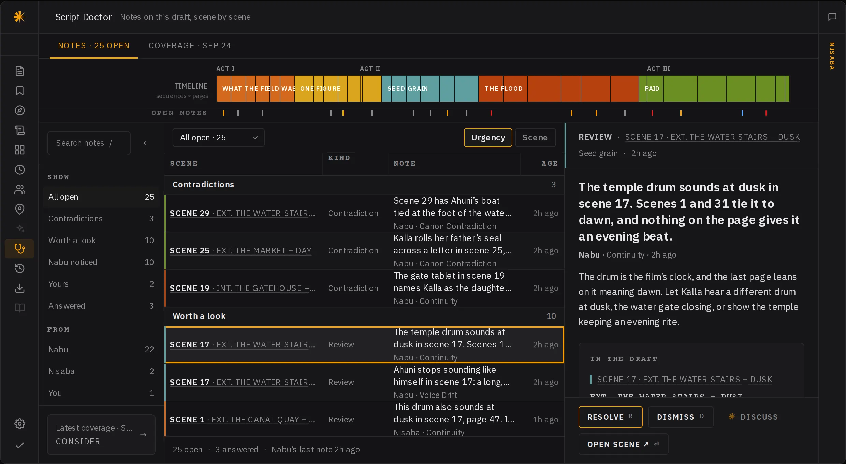
Task: Open the history rewind icon in sidebar
Action: click(x=20, y=268)
